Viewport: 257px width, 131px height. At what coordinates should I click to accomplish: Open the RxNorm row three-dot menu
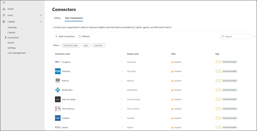coord(122,81)
